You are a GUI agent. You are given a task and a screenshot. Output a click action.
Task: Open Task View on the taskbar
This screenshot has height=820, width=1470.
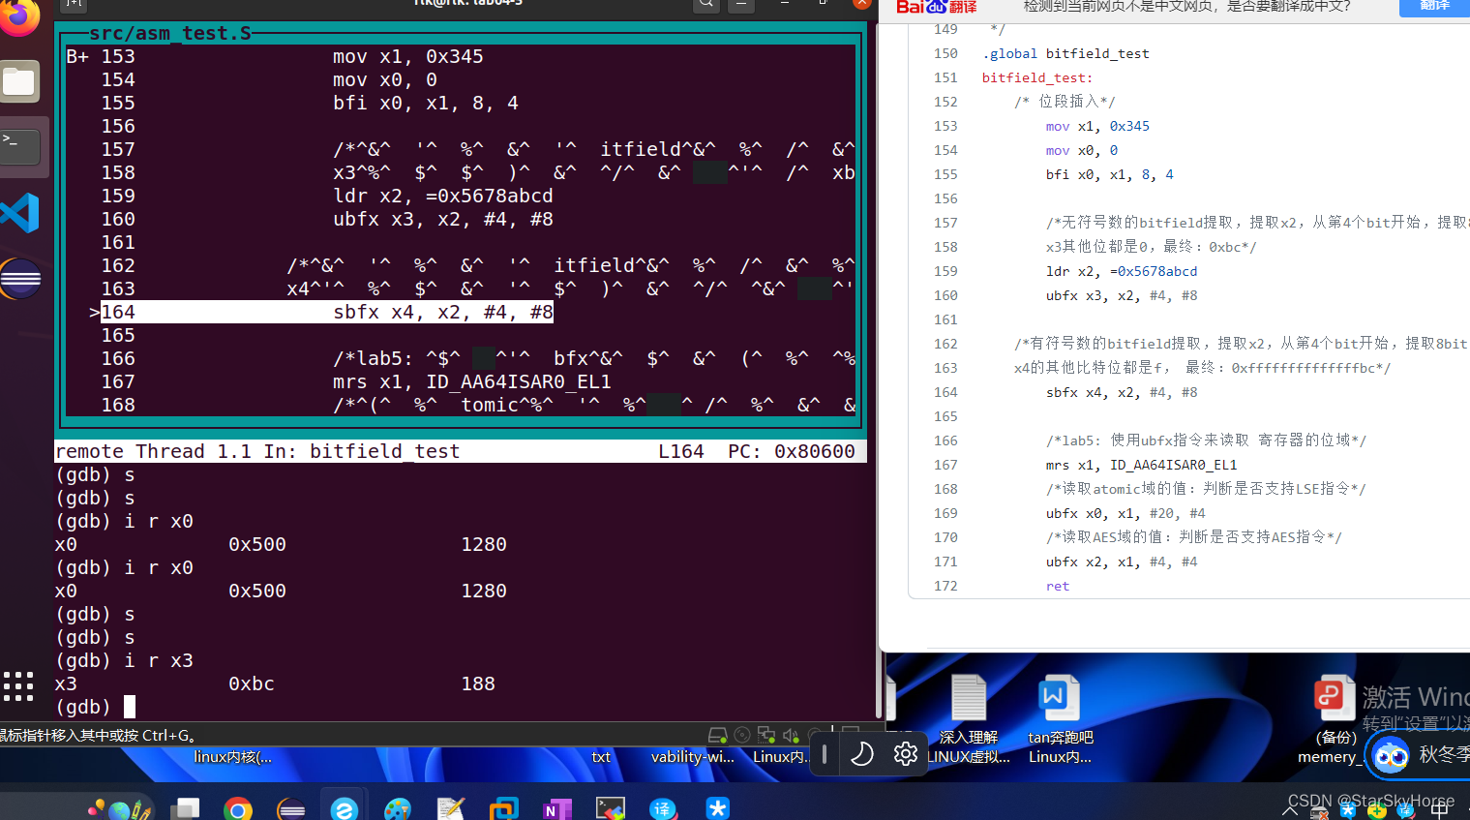(184, 808)
